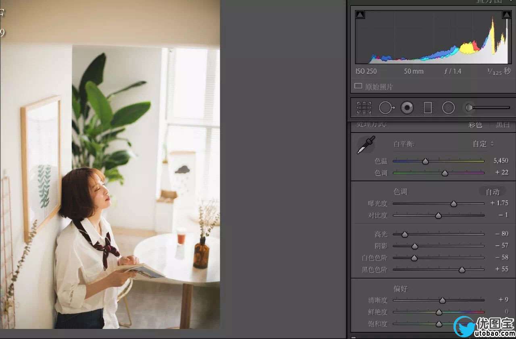516x339 pixels.
Task: Click the color temperature value 5,450
Action: point(501,160)
